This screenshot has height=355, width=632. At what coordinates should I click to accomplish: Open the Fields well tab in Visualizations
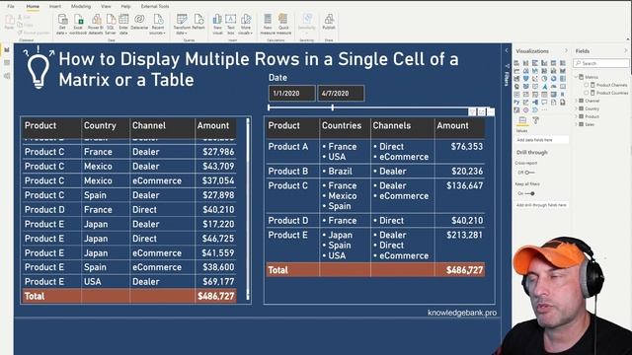(522, 120)
